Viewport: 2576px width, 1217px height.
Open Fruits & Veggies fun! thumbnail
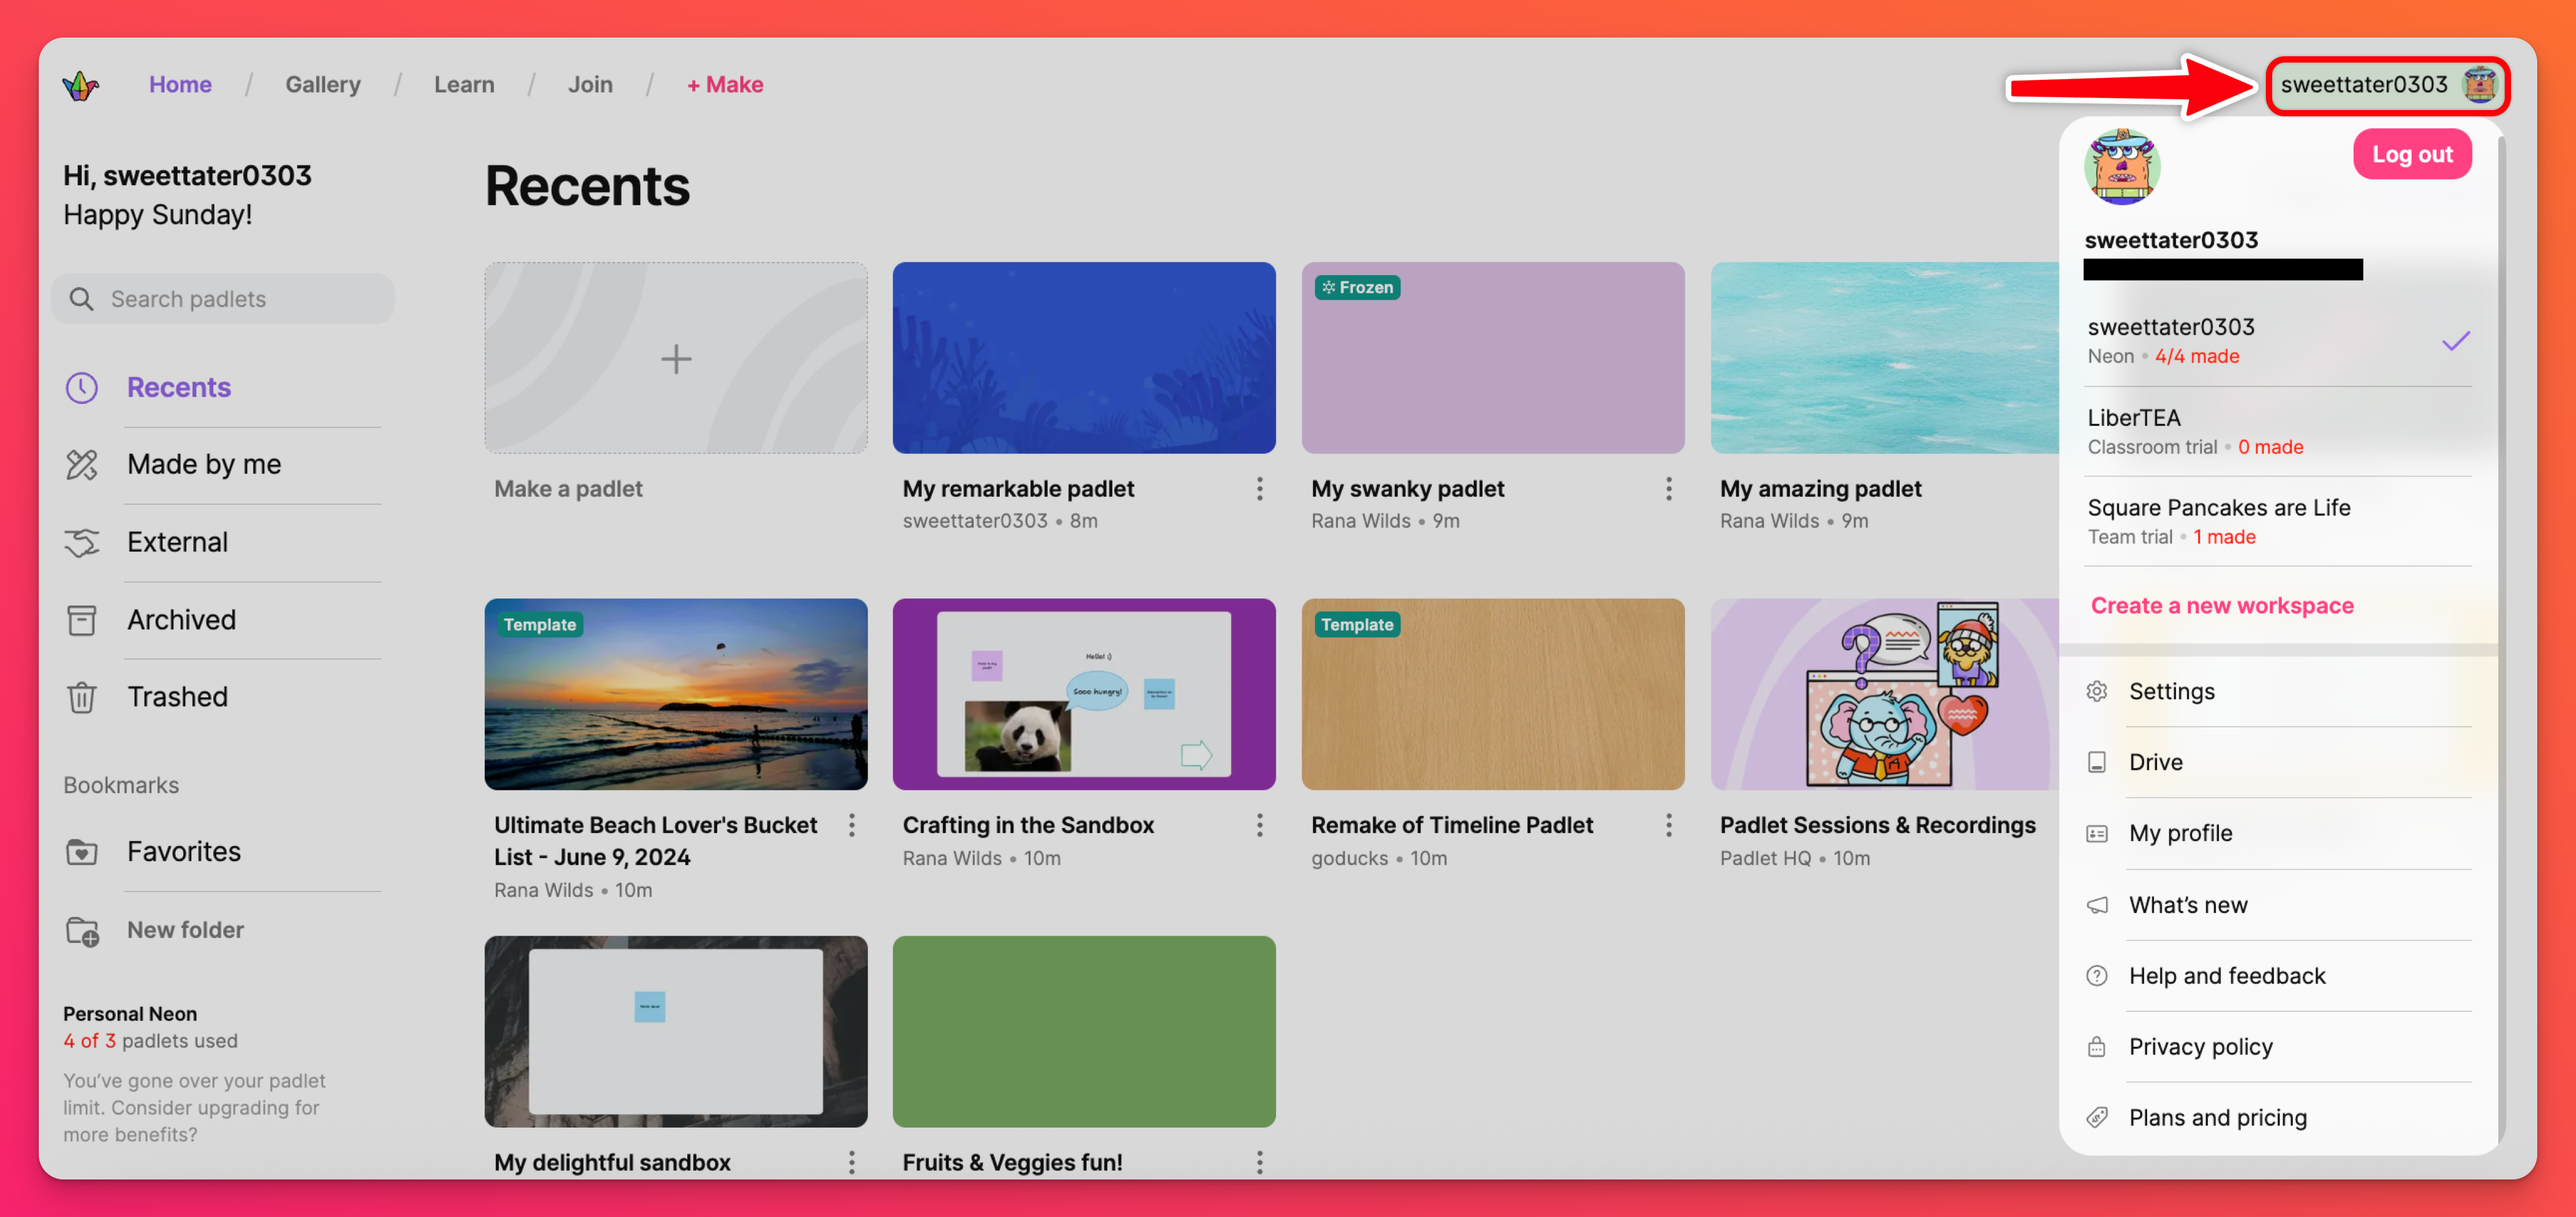click(1084, 1032)
